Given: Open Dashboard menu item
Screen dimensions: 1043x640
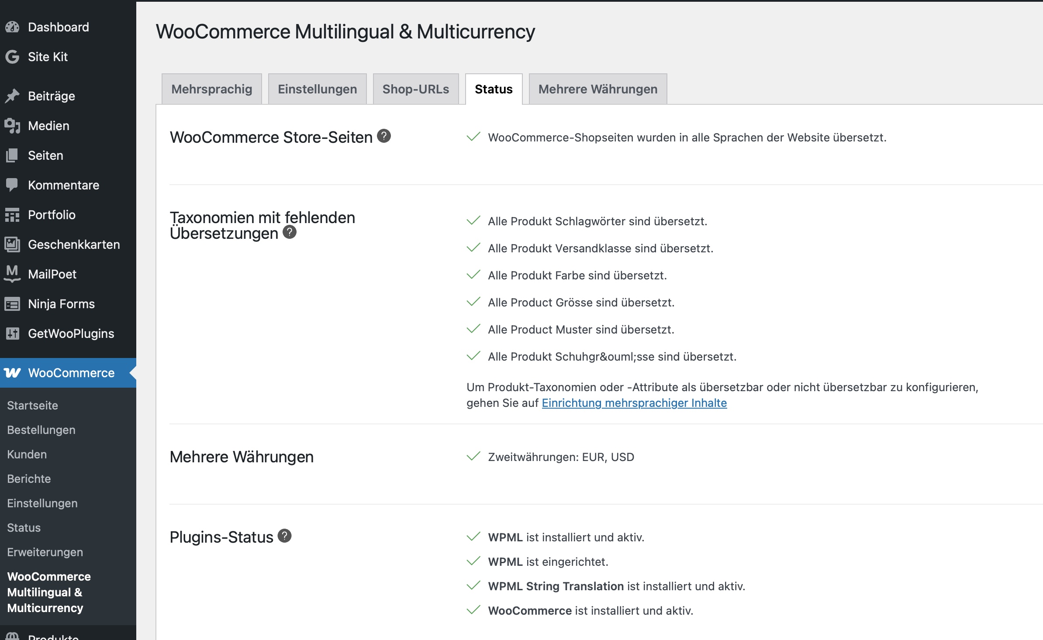Looking at the screenshot, I should [x=68, y=27].
